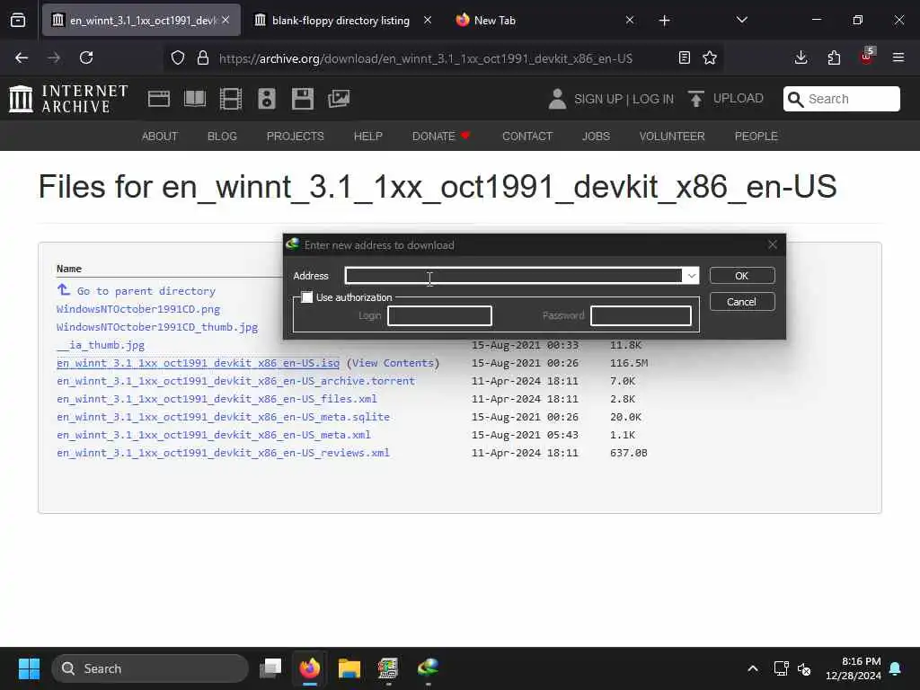Toggle reader view icon
Screen dimensions: 920x690
pos(684,57)
